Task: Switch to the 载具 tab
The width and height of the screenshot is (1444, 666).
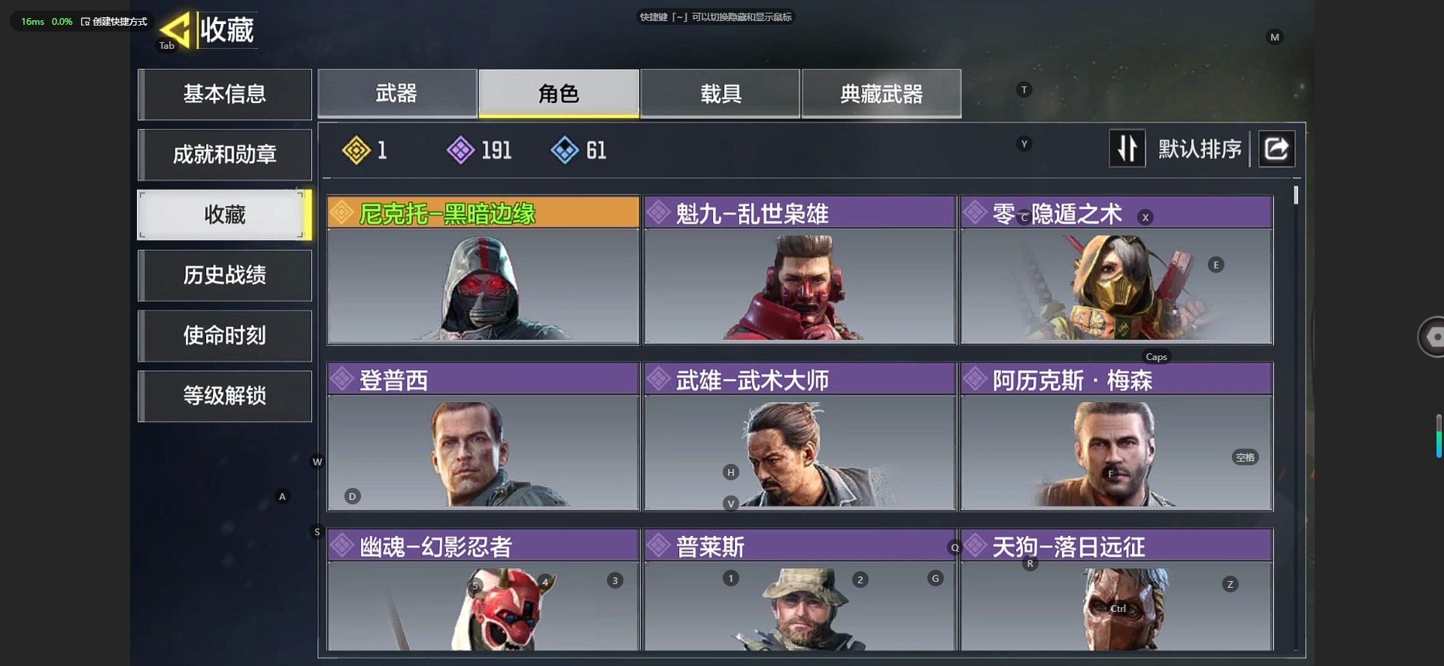Action: [720, 94]
